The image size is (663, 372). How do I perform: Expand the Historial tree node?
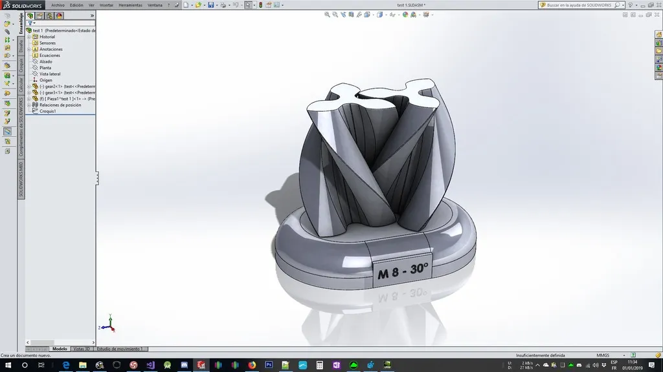28,37
